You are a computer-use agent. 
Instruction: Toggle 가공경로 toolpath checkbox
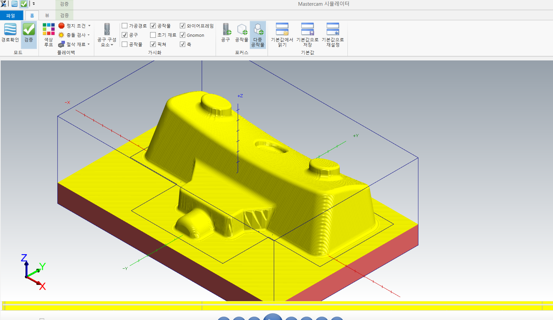coord(124,26)
